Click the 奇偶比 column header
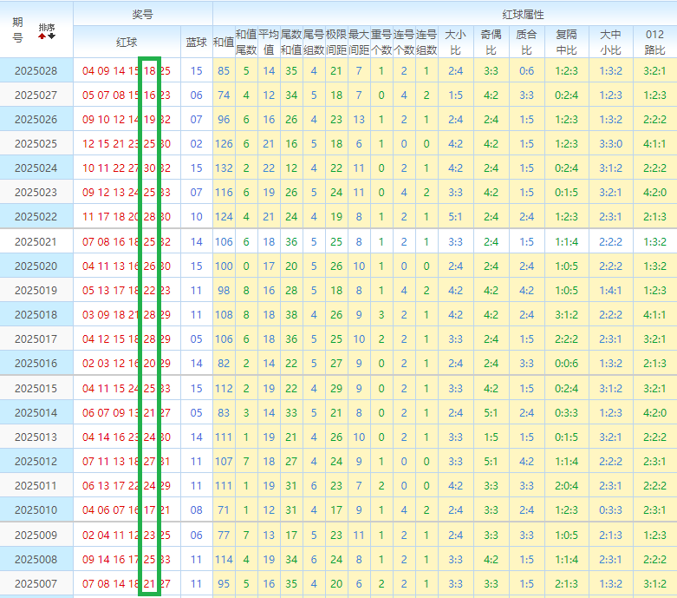 click(x=491, y=42)
